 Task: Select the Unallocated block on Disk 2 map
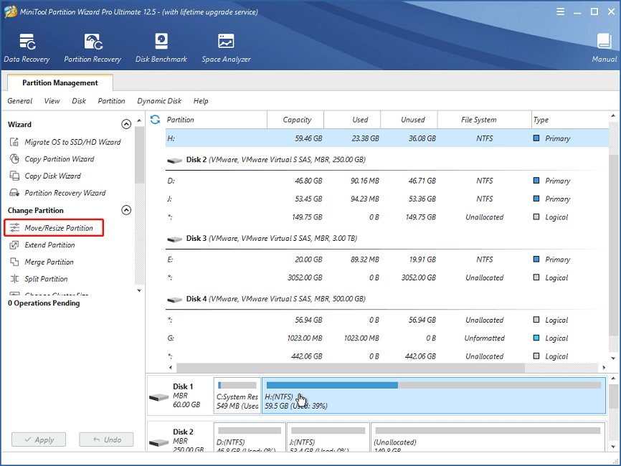(x=488, y=437)
